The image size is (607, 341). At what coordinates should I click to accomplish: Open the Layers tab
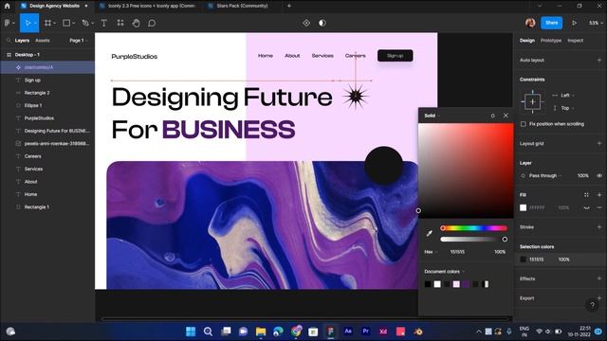(22, 40)
